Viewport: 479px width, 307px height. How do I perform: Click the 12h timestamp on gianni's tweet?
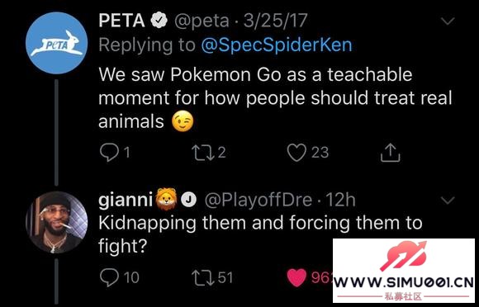pos(340,201)
